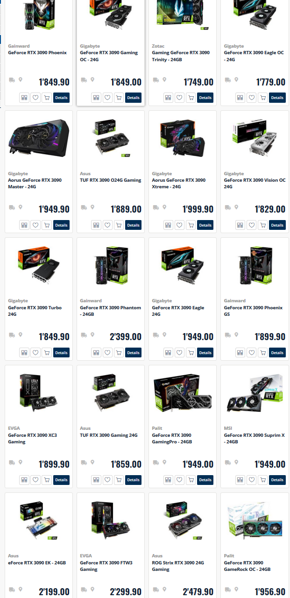Compare the EVGA RTX 3090 XC3 Gaming

(24, 480)
